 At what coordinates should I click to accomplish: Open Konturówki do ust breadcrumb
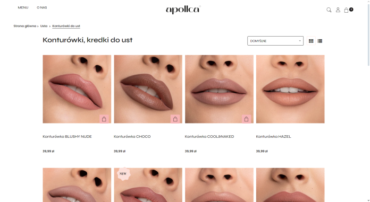[x=66, y=26]
